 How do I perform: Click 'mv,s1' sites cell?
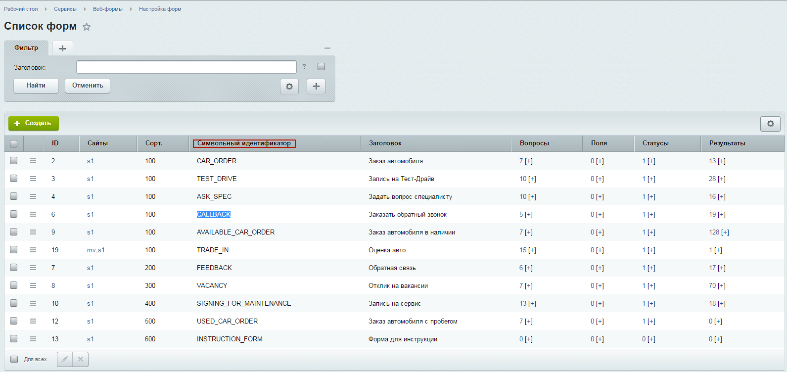click(x=96, y=250)
